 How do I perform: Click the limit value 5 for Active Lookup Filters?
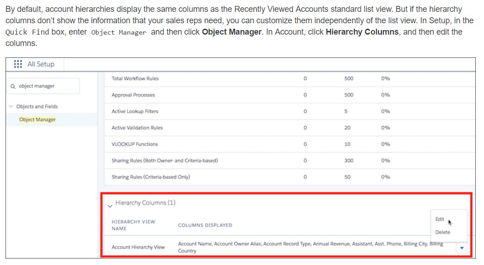346,111
